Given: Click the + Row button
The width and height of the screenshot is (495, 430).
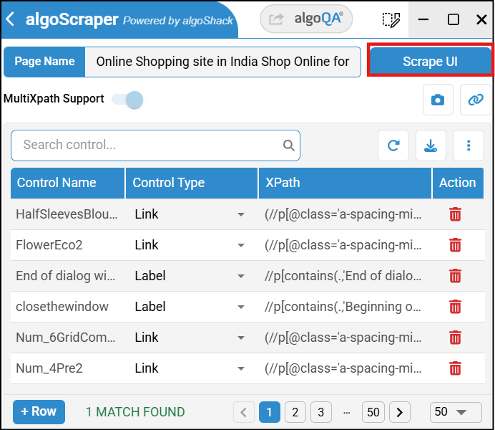Looking at the screenshot, I should pos(39,411).
